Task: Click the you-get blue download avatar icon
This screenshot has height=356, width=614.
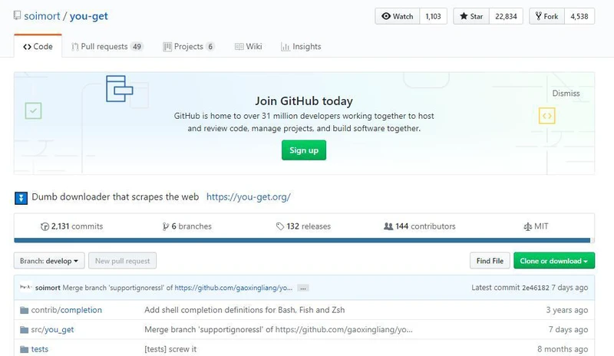Action: click(21, 198)
